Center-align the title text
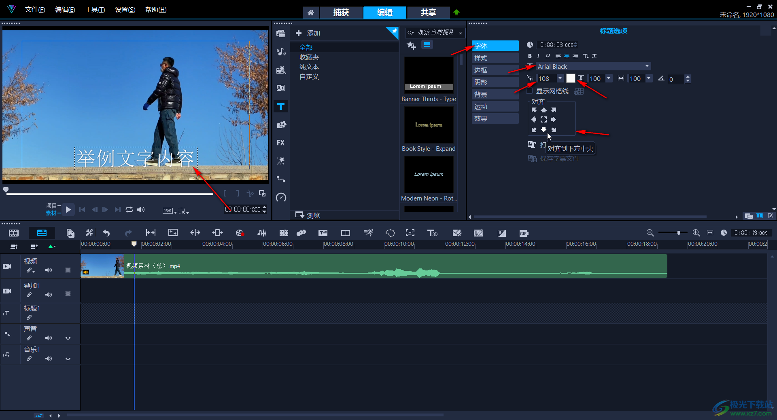 point(567,56)
